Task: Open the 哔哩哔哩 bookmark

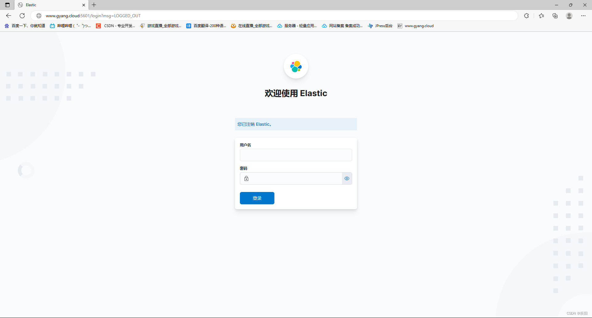Action: pos(70,26)
